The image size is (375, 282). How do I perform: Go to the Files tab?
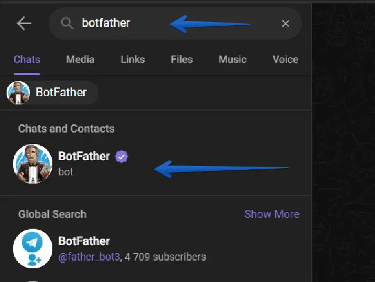pyautogui.click(x=182, y=59)
